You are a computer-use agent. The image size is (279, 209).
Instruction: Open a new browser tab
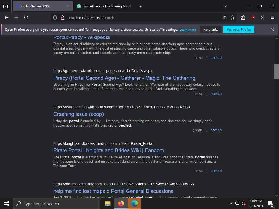click(140, 6)
